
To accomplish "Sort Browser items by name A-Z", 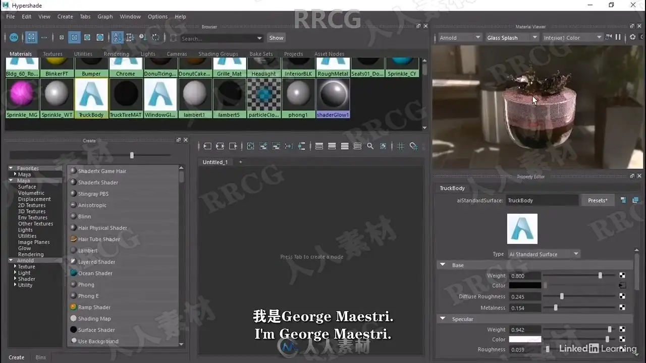I will 117,37.
